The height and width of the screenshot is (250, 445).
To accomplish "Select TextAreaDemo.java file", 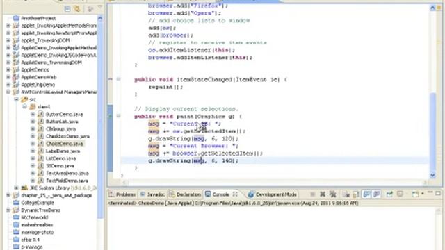I will tap(67, 173).
